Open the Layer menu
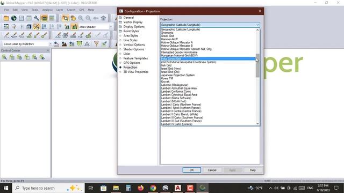Screen dimensions: 344x193 [x=60, y=10]
